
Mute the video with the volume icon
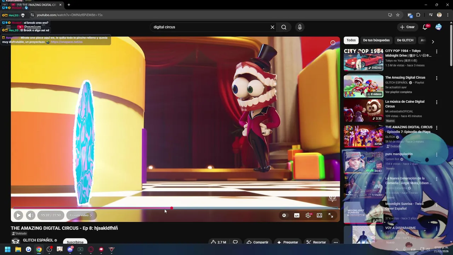coord(31,215)
